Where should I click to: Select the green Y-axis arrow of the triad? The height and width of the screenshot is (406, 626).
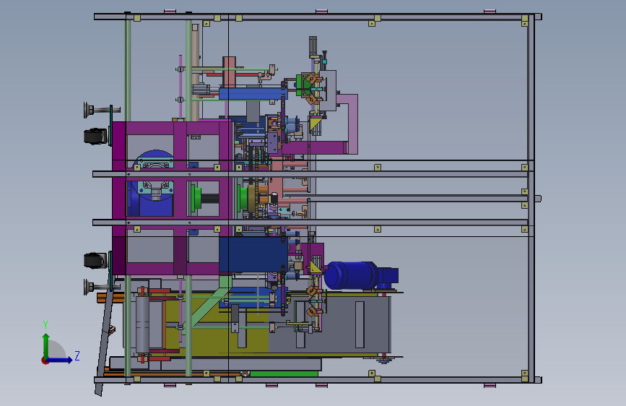[x=46, y=345]
